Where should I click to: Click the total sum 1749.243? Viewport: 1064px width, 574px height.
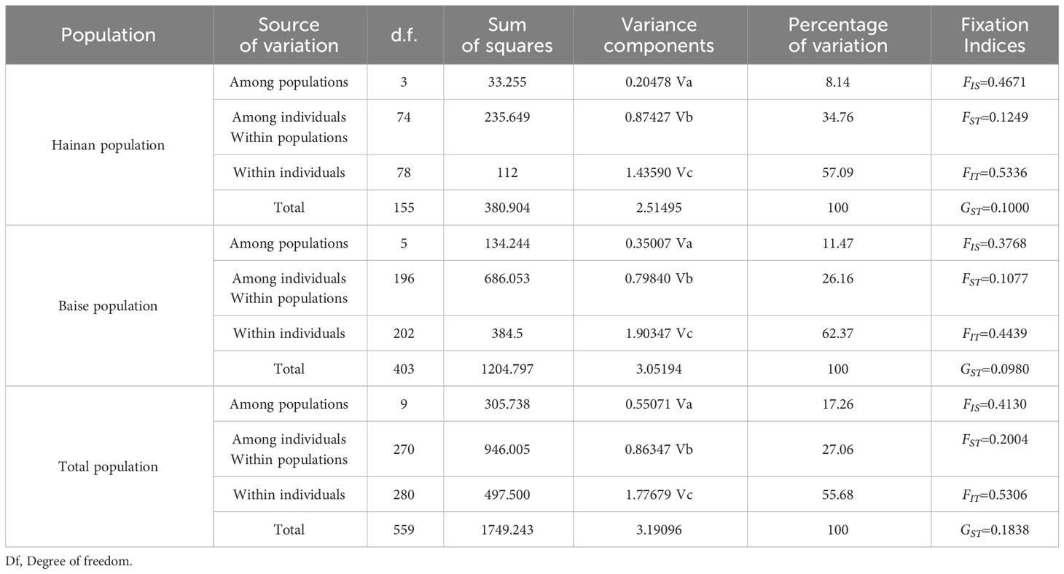(x=507, y=530)
